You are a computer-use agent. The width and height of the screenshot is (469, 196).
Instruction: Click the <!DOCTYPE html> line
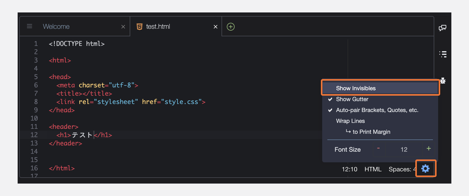pyautogui.click(x=77, y=44)
